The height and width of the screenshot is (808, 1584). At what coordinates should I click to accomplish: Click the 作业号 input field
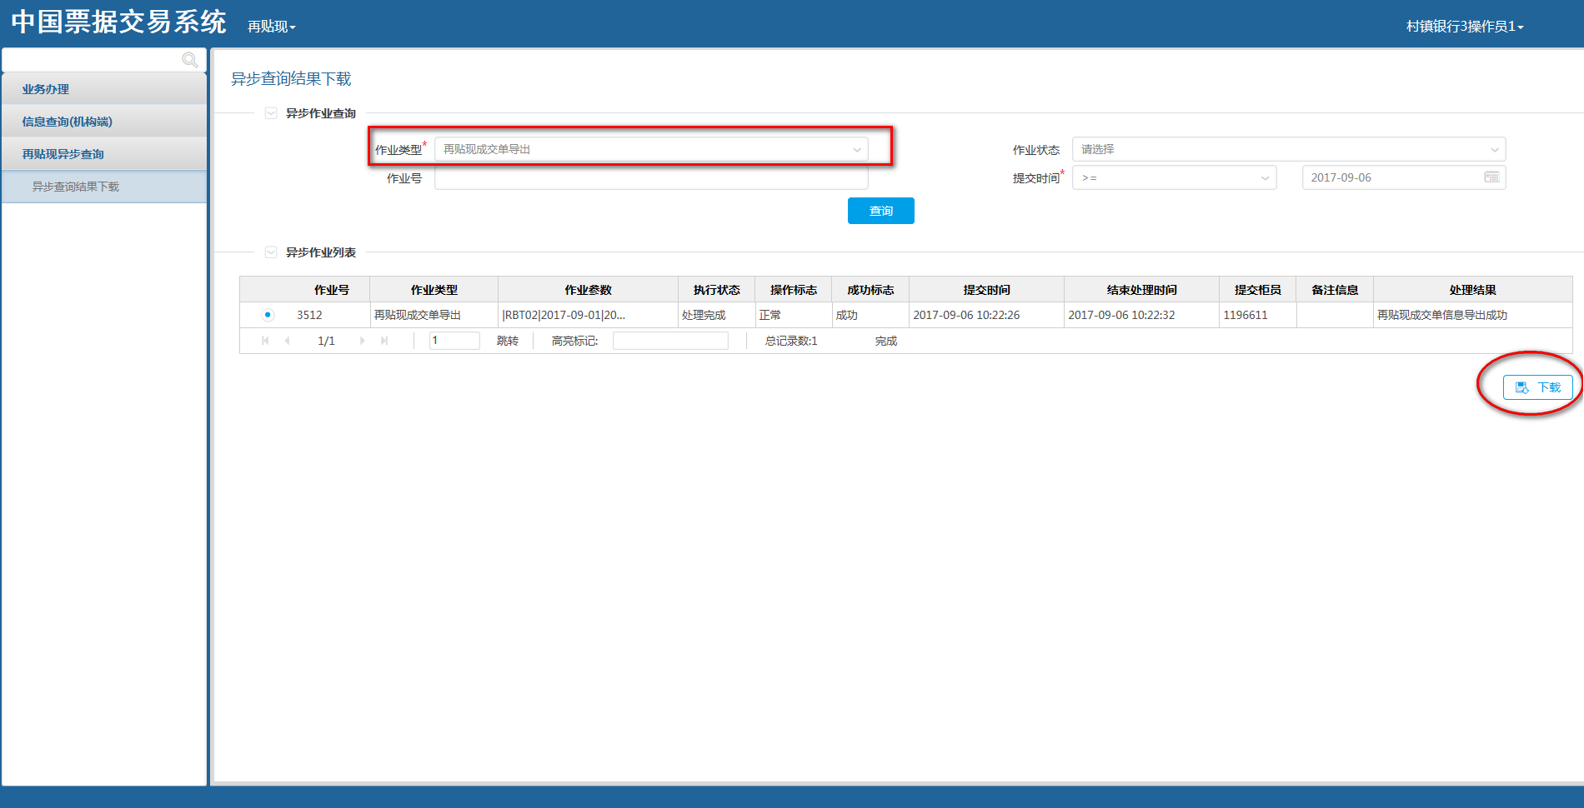coord(651,177)
